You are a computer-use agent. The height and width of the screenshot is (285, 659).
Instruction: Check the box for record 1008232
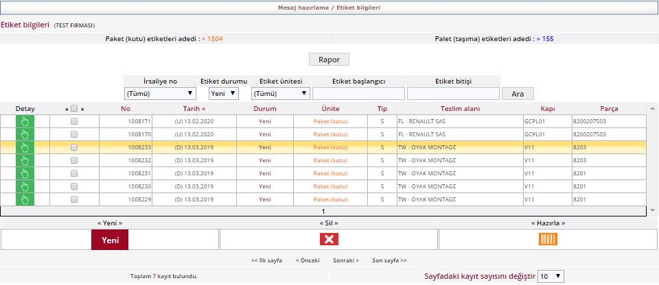(x=74, y=160)
